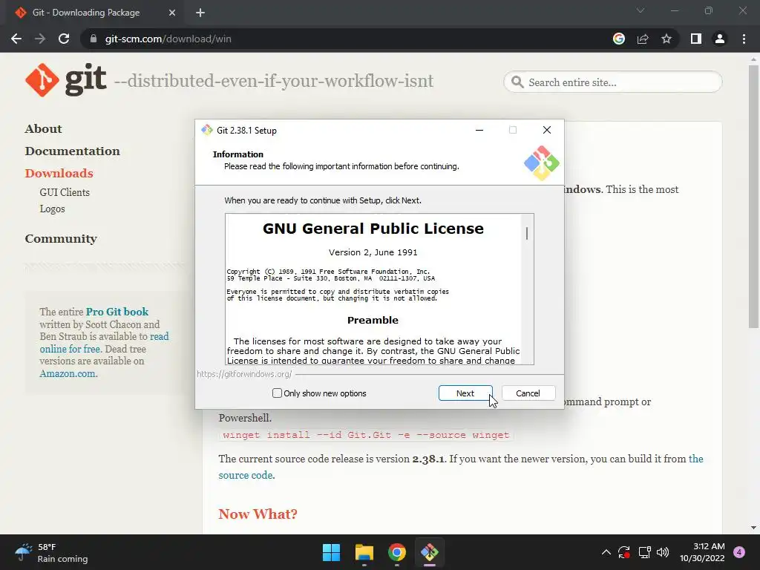Click the search magnifier icon

[x=517, y=82]
